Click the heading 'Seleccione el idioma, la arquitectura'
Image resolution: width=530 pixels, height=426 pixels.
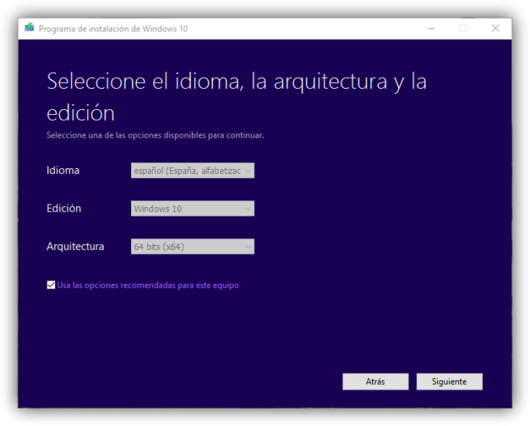click(x=236, y=82)
